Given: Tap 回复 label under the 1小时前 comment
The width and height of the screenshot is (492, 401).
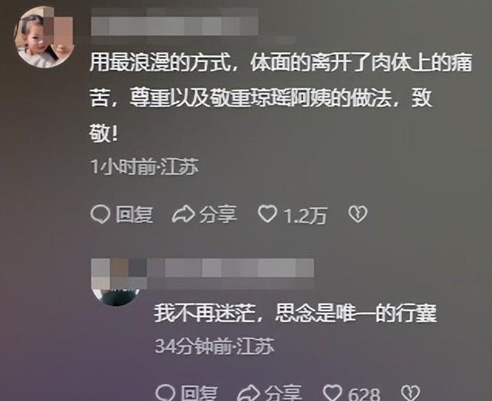Looking at the screenshot, I should [x=134, y=214].
